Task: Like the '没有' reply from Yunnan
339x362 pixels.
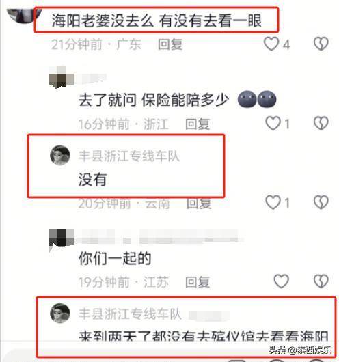Action: coord(273,202)
